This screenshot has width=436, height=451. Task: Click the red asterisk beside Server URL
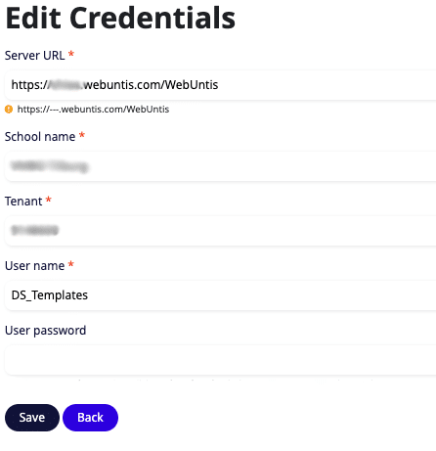[x=71, y=54]
